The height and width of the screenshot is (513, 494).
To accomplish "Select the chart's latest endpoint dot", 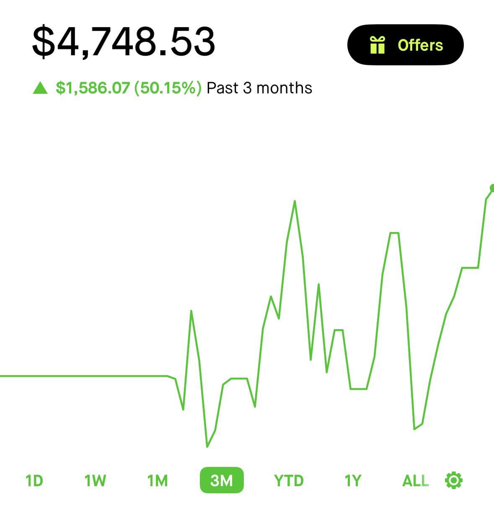I will coord(492,188).
